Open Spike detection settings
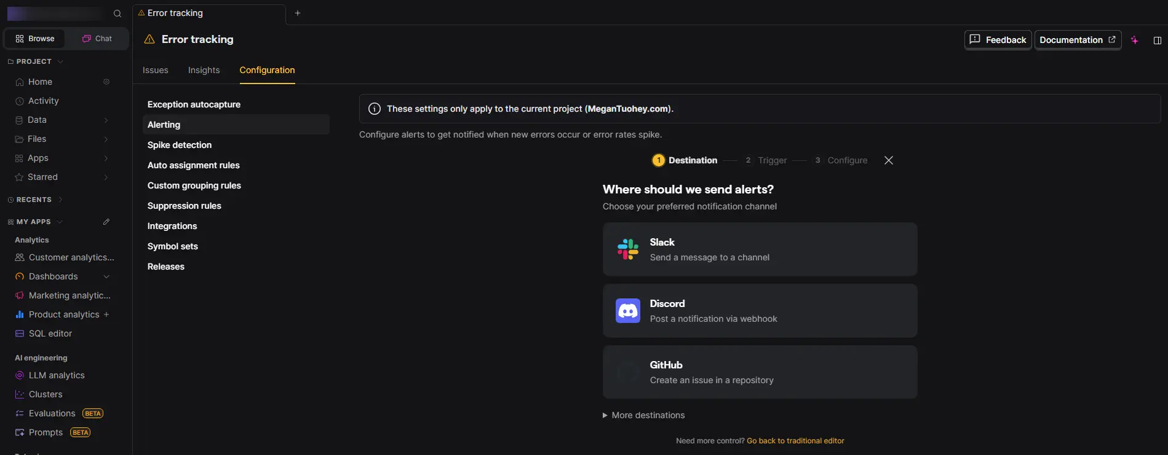 236,145
